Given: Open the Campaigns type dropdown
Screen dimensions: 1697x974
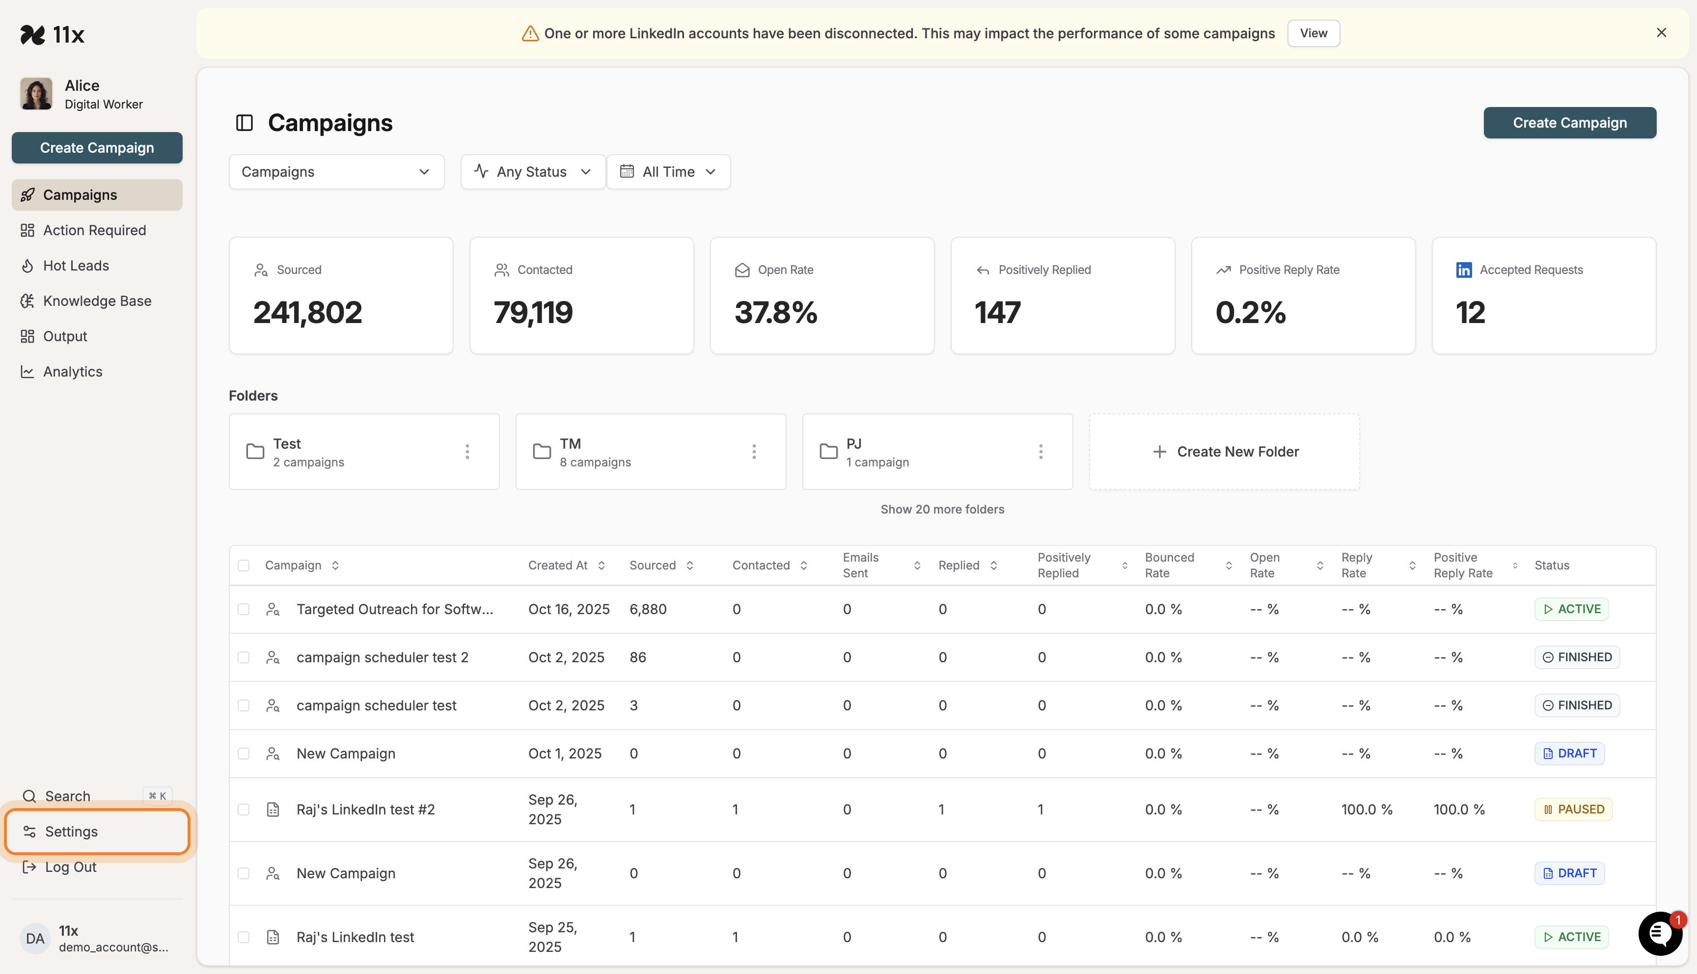Looking at the screenshot, I should point(336,171).
